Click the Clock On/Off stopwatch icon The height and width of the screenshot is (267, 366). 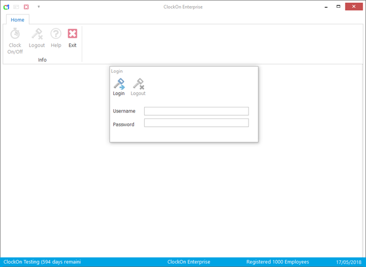tap(15, 33)
